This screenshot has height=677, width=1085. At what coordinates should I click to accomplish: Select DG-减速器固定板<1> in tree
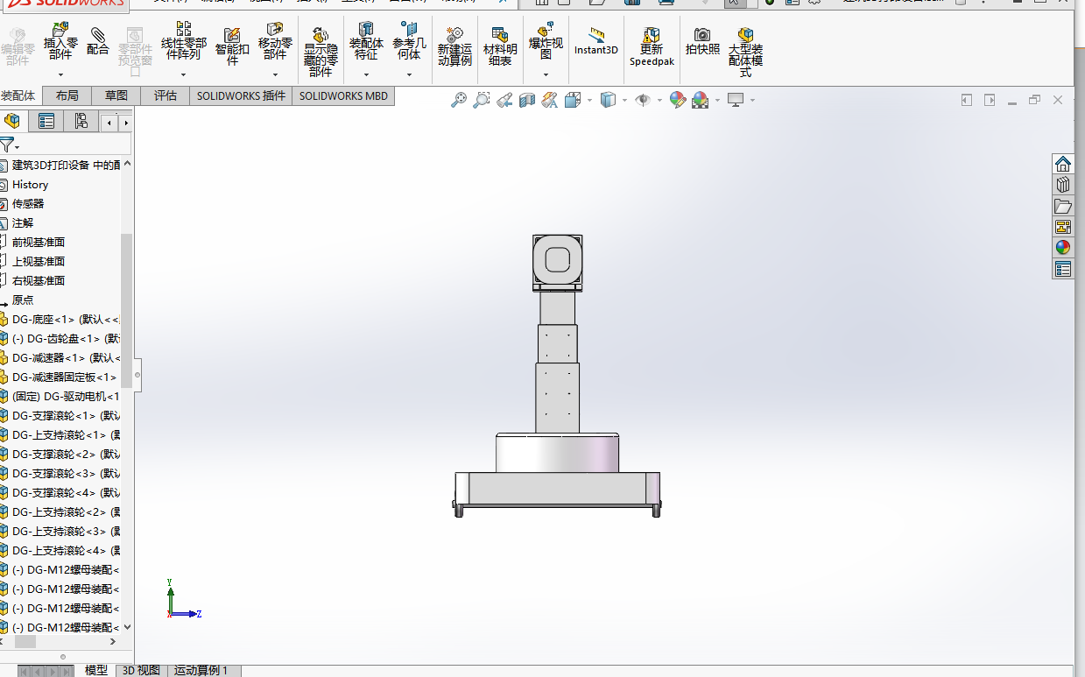64,377
